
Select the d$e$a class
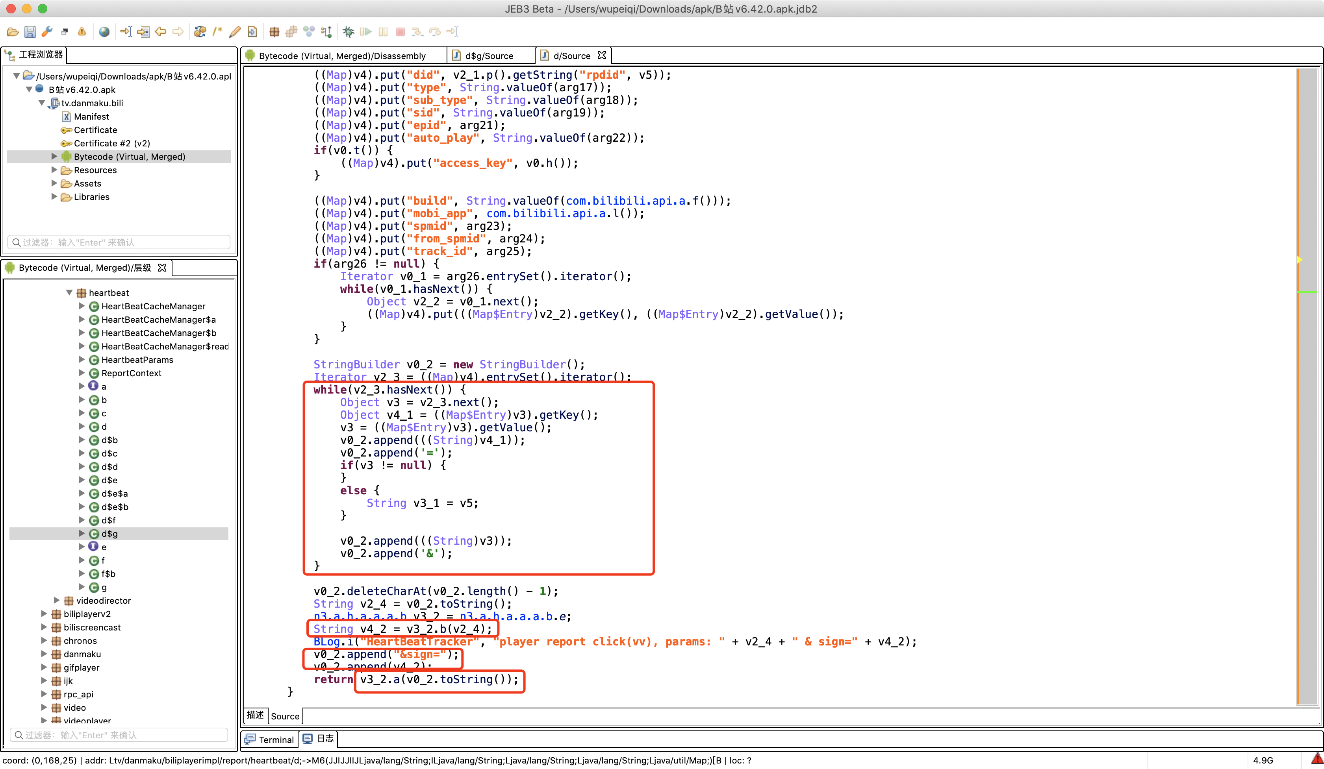tap(115, 494)
